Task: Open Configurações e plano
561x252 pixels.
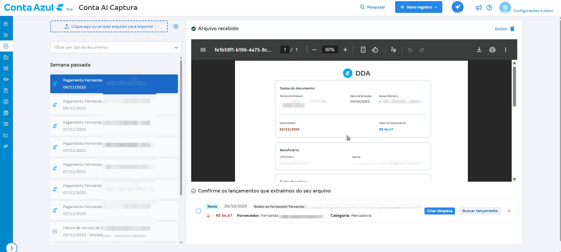Action: 533,11
